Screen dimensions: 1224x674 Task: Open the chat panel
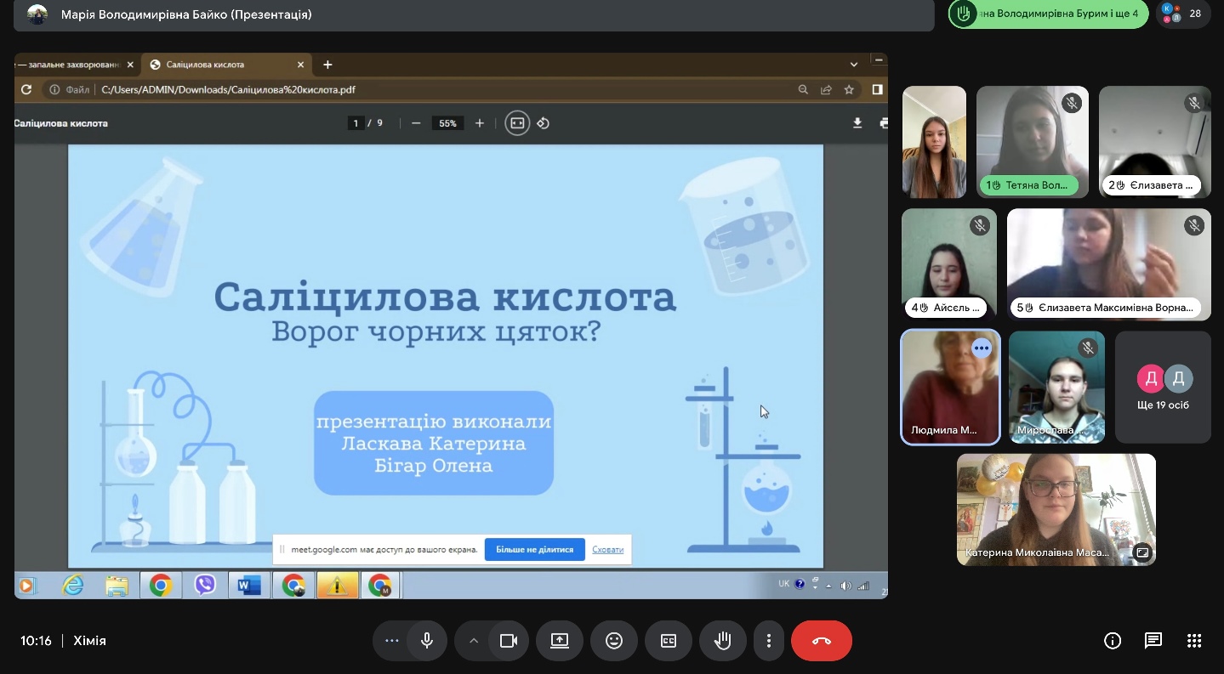point(1153,641)
